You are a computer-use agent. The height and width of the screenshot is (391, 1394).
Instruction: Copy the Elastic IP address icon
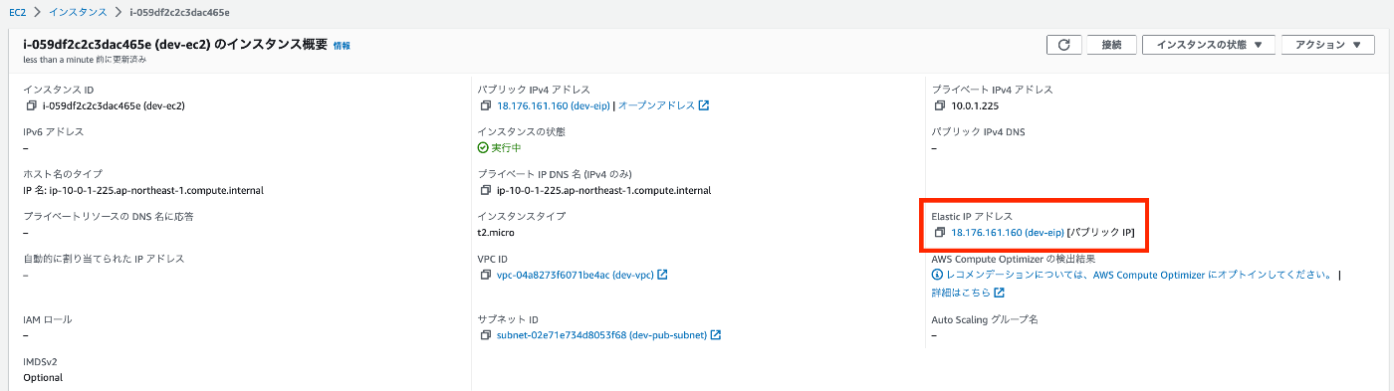(940, 233)
